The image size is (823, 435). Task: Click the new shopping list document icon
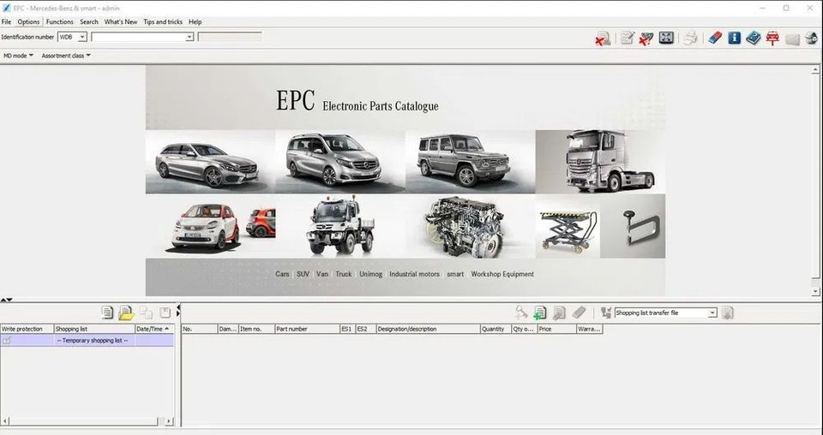pos(107,313)
